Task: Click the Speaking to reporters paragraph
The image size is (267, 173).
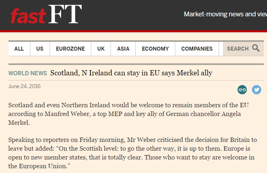Action: click(132, 153)
